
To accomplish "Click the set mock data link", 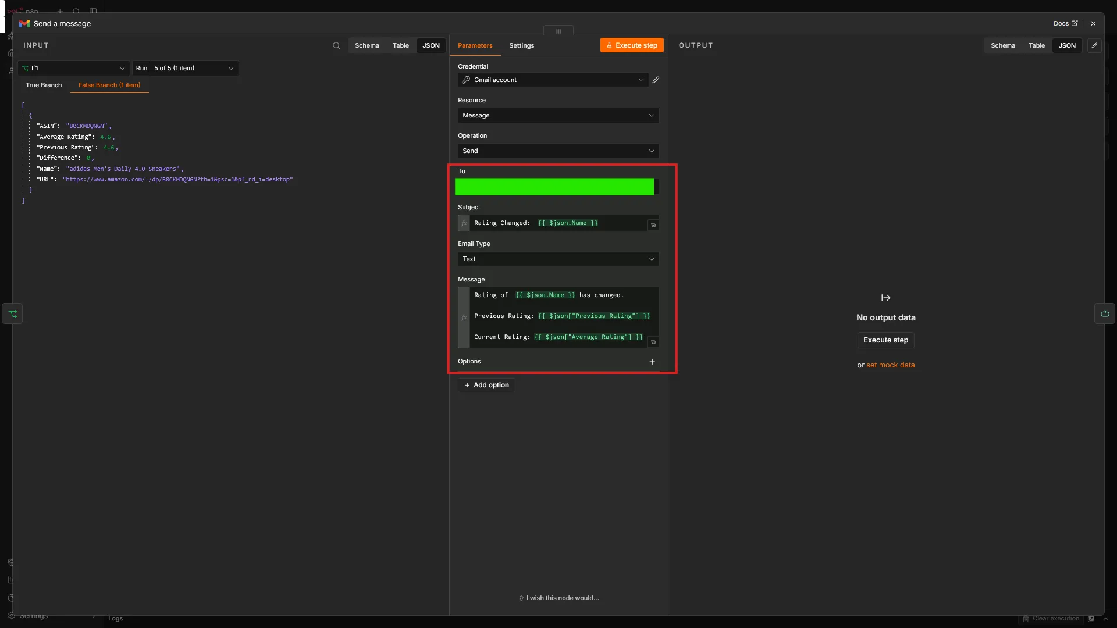I will coord(891,365).
